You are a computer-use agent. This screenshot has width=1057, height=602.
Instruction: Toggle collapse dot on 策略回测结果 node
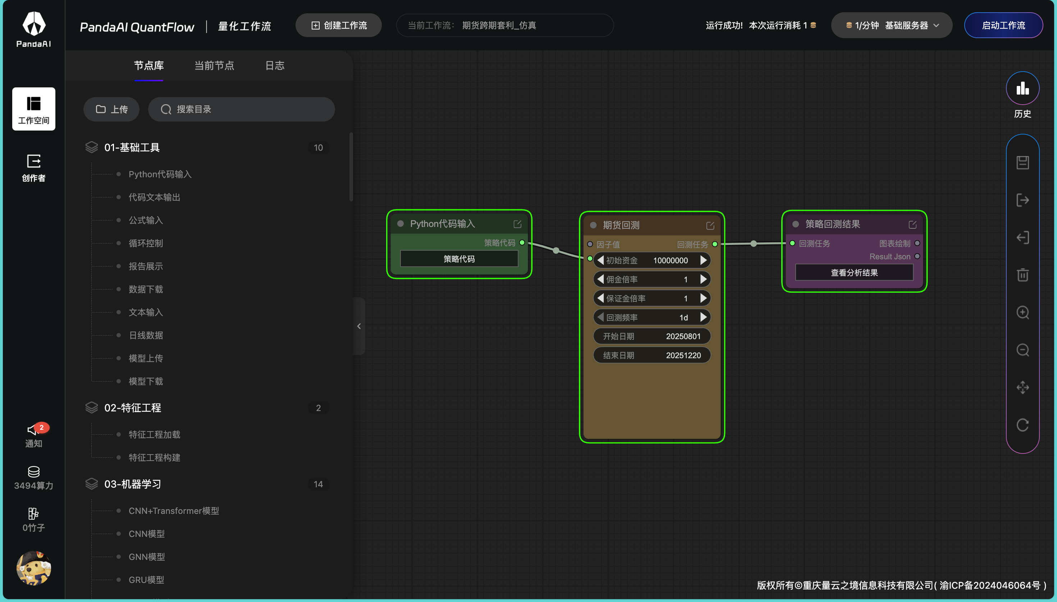pyautogui.click(x=795, y=224)
